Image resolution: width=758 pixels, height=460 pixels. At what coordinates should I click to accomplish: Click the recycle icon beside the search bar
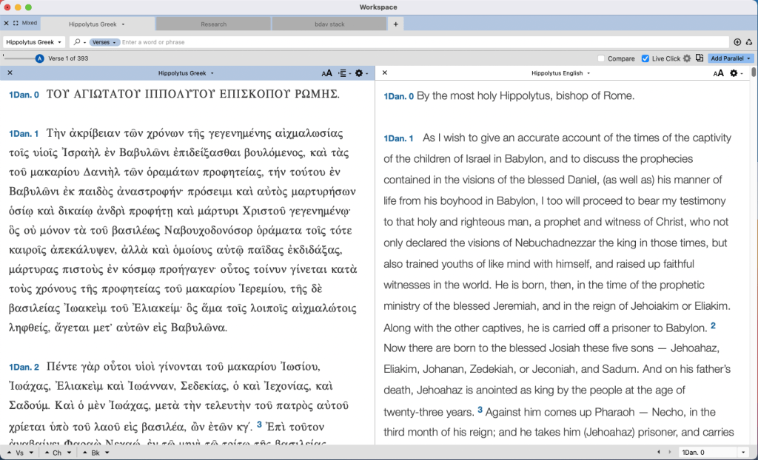(748, 42)
